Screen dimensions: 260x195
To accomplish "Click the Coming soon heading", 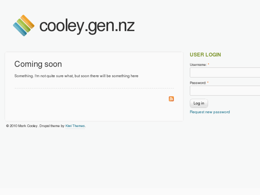I will [38, 64].
